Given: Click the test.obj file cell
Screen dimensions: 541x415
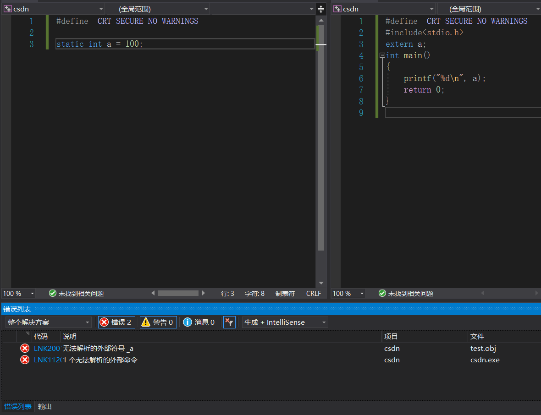Looking at the screenshot, I should tap(483, 349).
